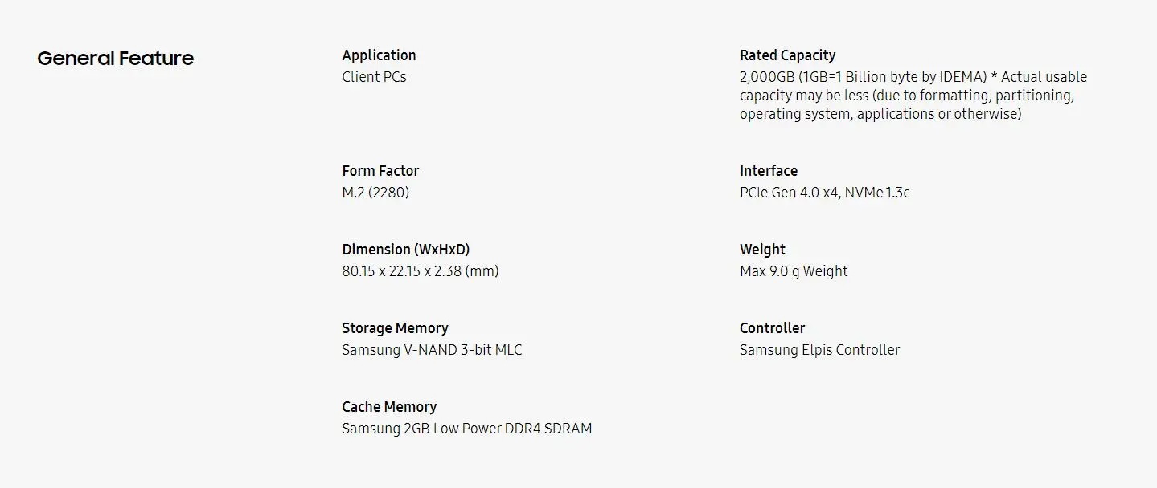The width and height of the screenshot is (1157, 488).
Task: Select the Form Factor label
Action: 380,171
